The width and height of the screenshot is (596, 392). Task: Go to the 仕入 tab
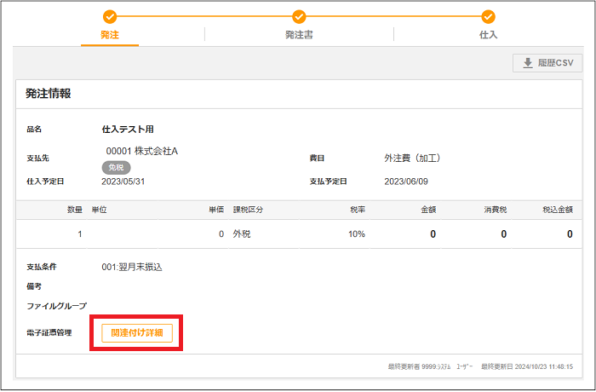pyautogui.click(x=488, y=36)
